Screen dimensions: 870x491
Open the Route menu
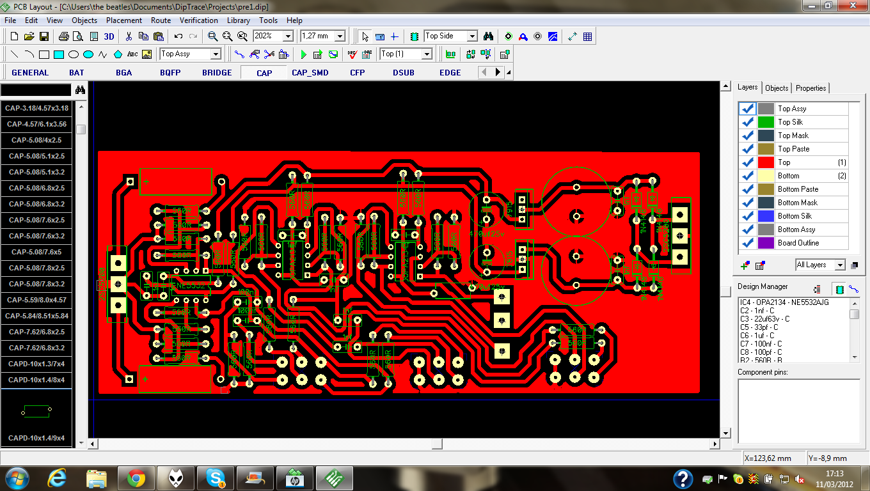161,20
